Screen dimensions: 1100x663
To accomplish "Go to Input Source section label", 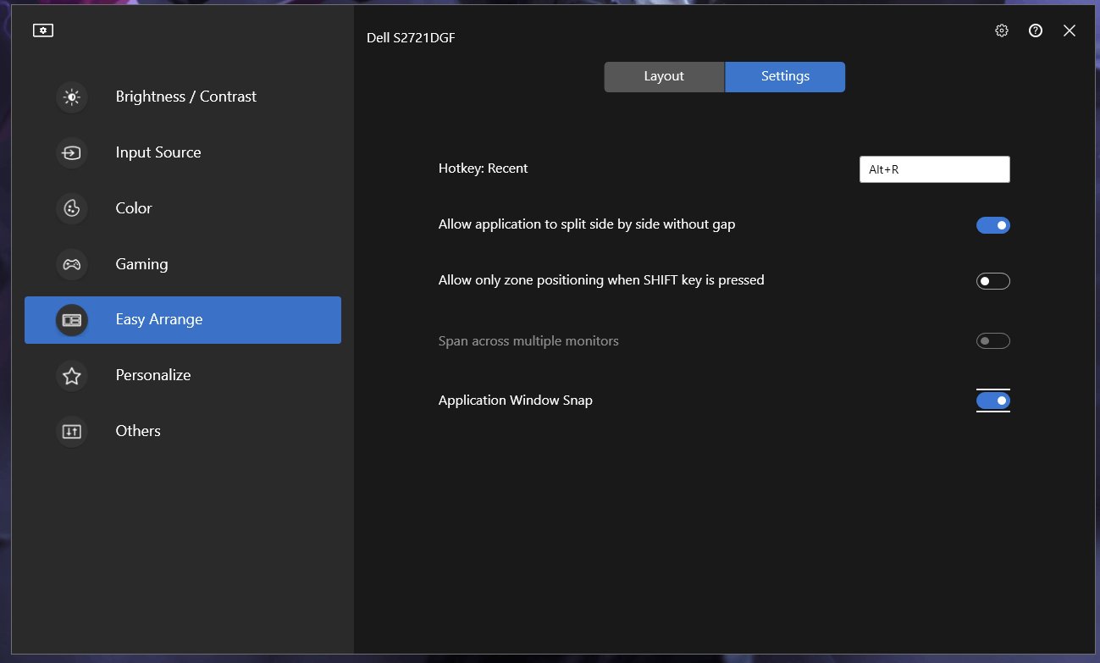I will 158,152.
